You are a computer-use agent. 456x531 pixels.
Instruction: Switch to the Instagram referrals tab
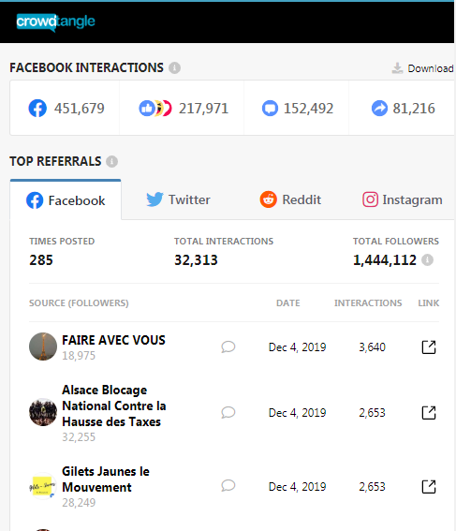[x=403, y=199]
